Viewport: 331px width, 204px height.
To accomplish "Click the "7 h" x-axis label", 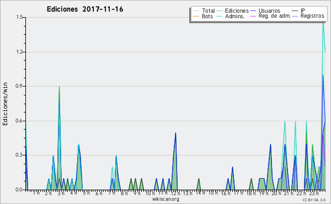I will (x=111, y=193).
